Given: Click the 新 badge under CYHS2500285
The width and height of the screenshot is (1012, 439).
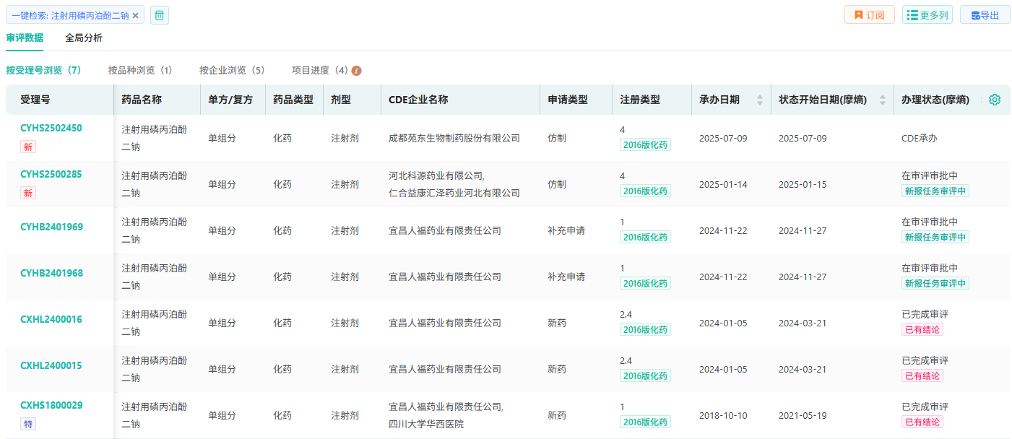Looking at the screenshot, I should 28,193.
